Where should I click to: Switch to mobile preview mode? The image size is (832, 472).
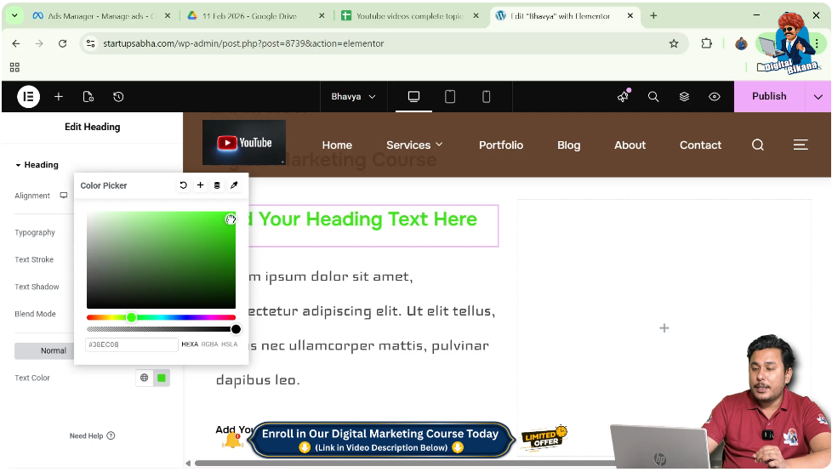(x=486, y=96)
